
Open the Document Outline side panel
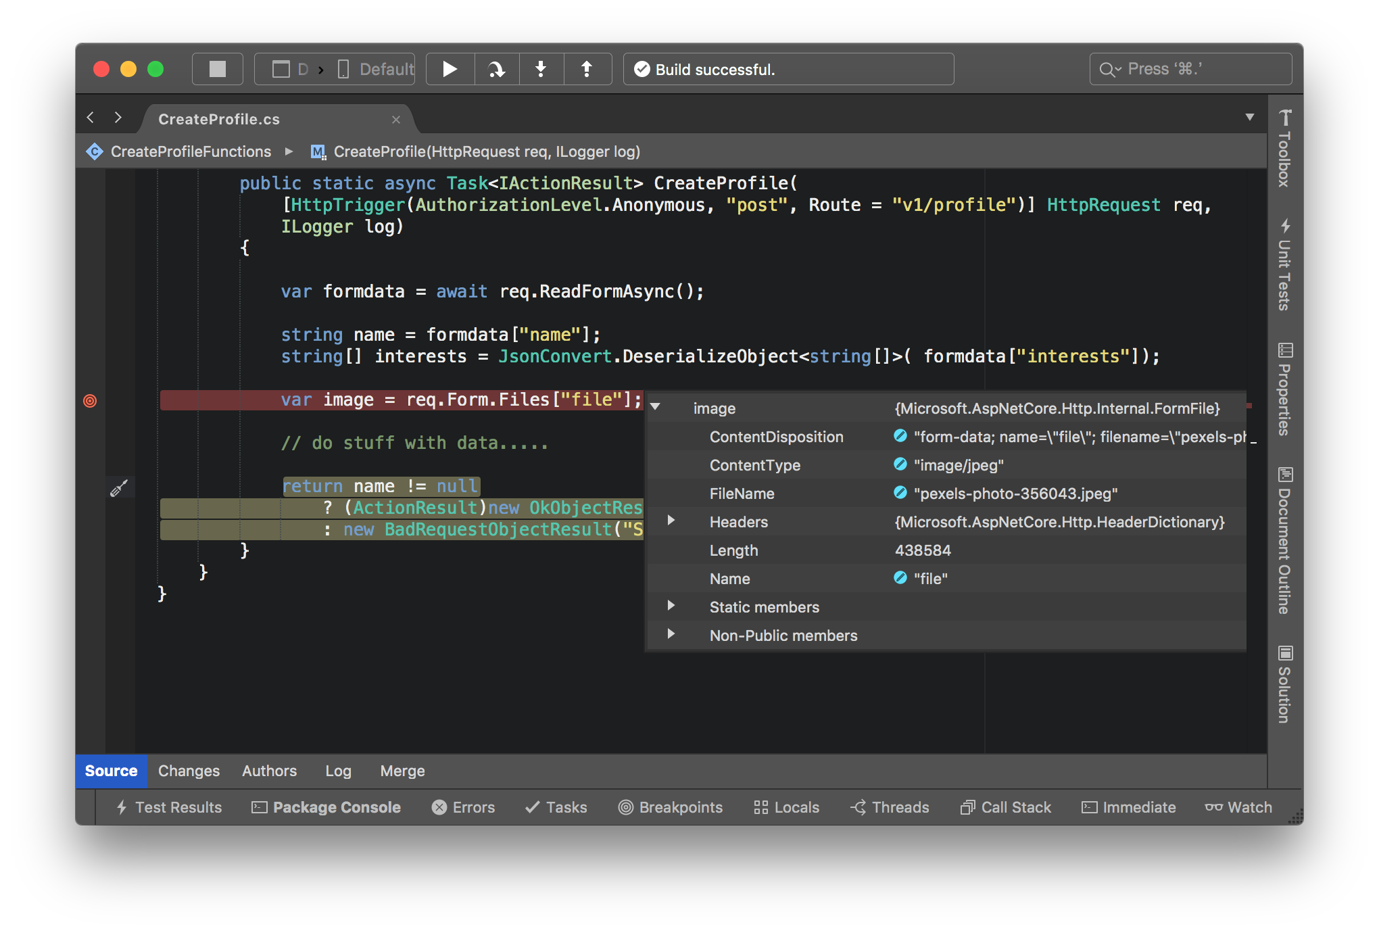(x=1285, y=540)
